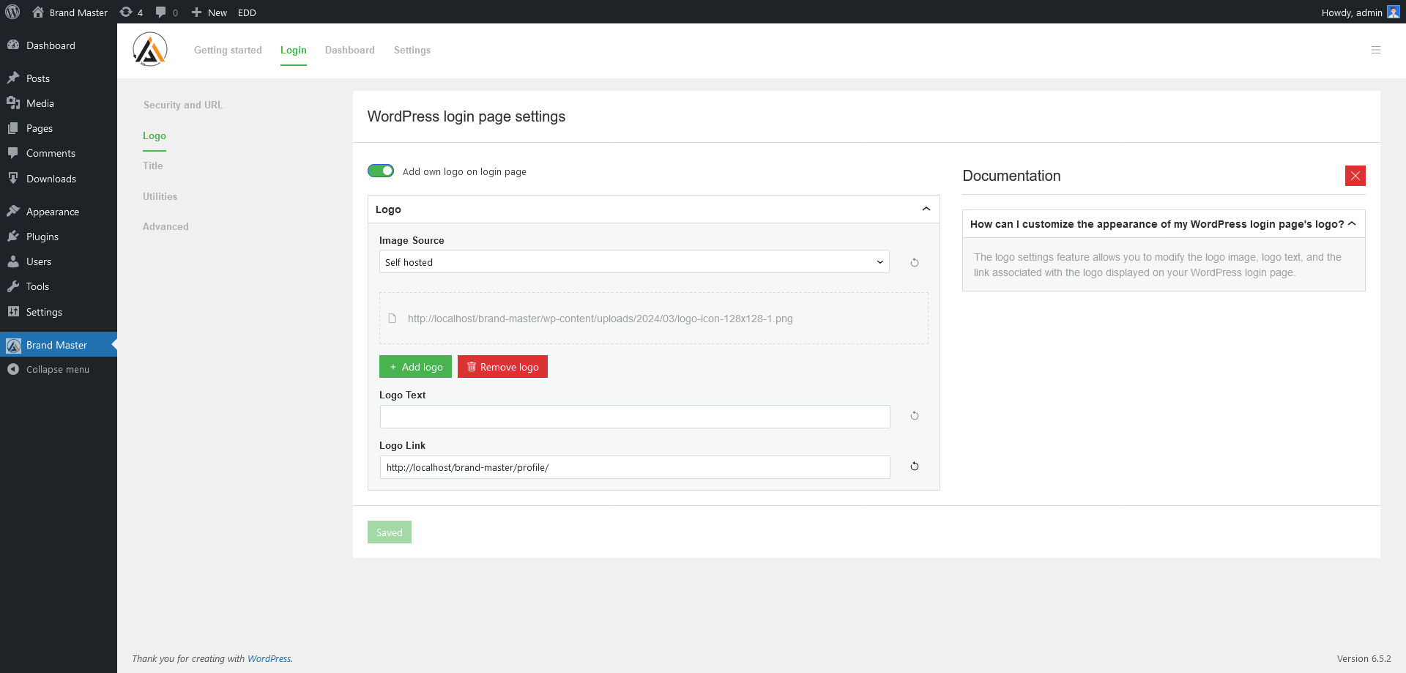Select the Title section in the Login menu

click(x=152, y=166)
